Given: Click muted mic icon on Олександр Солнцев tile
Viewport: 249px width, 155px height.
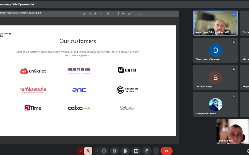Looking at the screenshot, I should click(234, 42).
